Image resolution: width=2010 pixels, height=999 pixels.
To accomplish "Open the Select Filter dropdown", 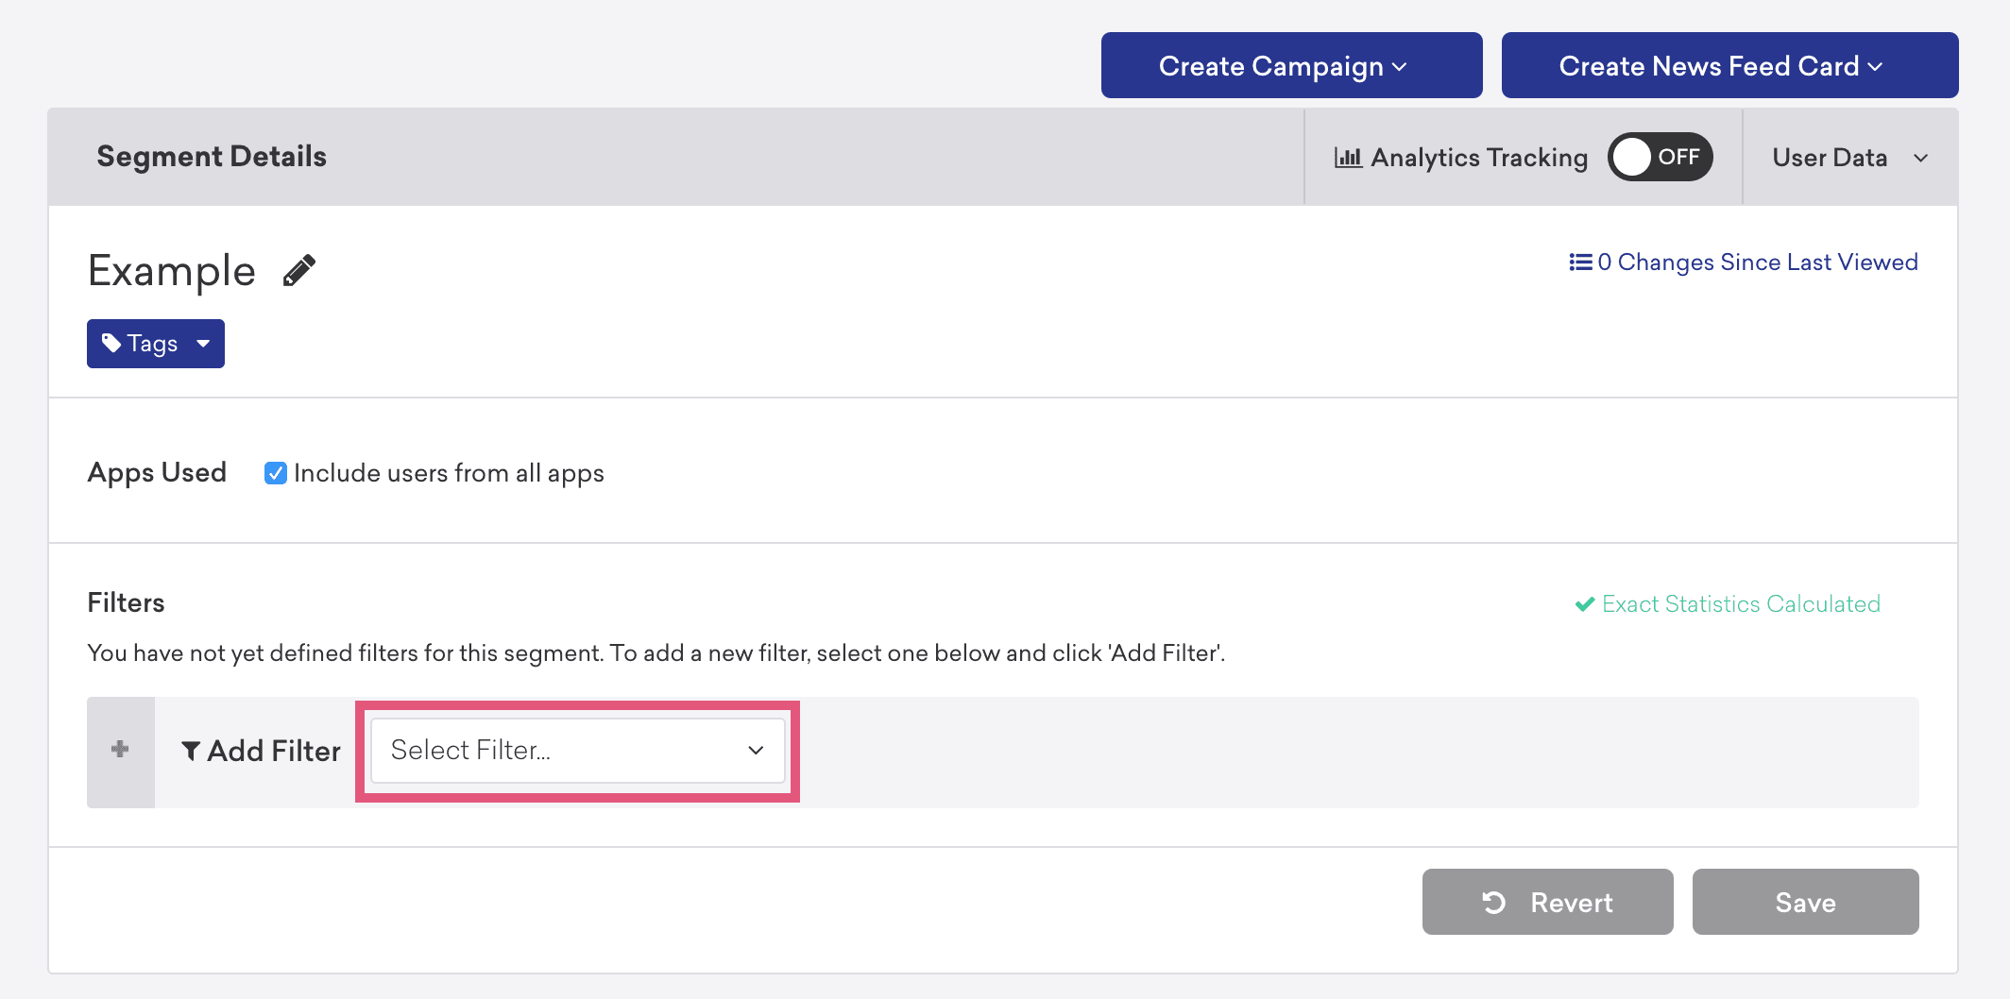I will pos(577,751).
